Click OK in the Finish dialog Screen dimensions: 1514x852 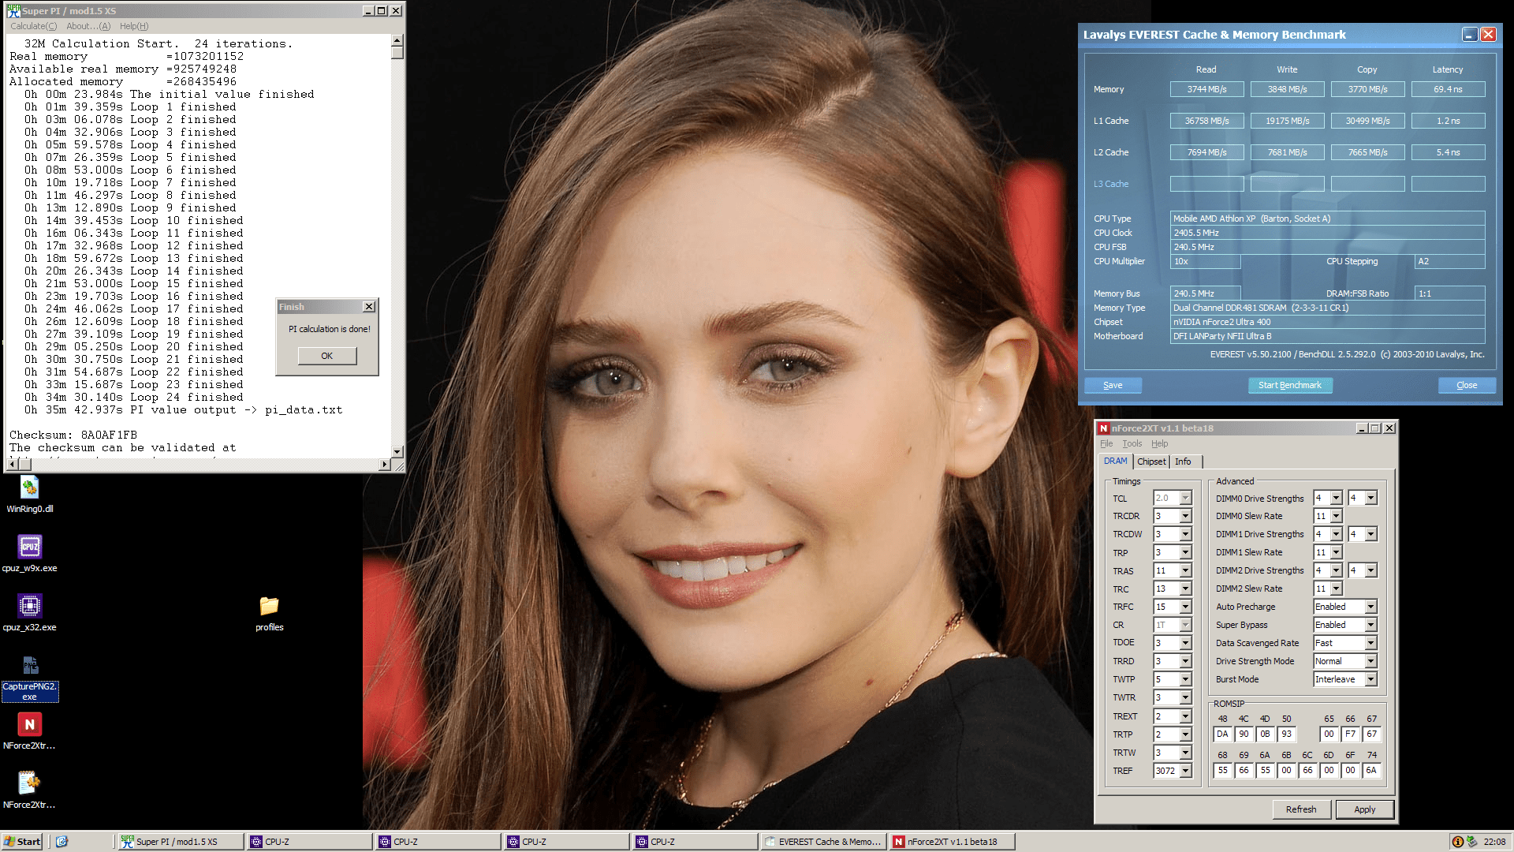coord(326,356)
